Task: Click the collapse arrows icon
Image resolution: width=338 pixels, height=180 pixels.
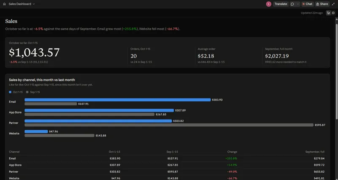Action: click(x=333, y=4)
